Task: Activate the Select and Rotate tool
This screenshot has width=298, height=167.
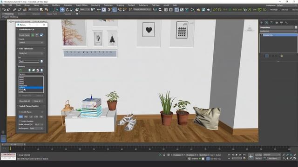Action: coord(67,10)
